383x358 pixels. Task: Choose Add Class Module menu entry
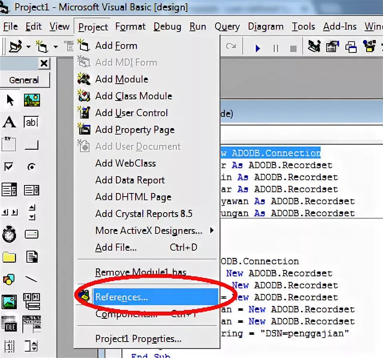(x=147, y=96)
